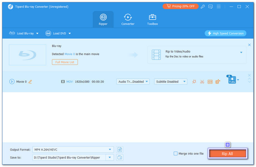Click the Rip All button
The image size is (256, 167).
227,154
